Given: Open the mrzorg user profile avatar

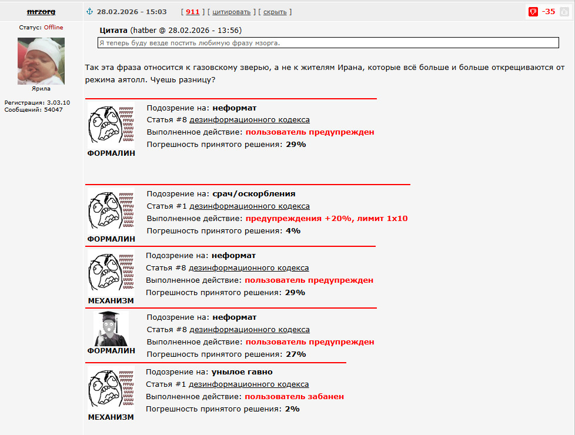Looking at the screenshot, I should [41, 61].
